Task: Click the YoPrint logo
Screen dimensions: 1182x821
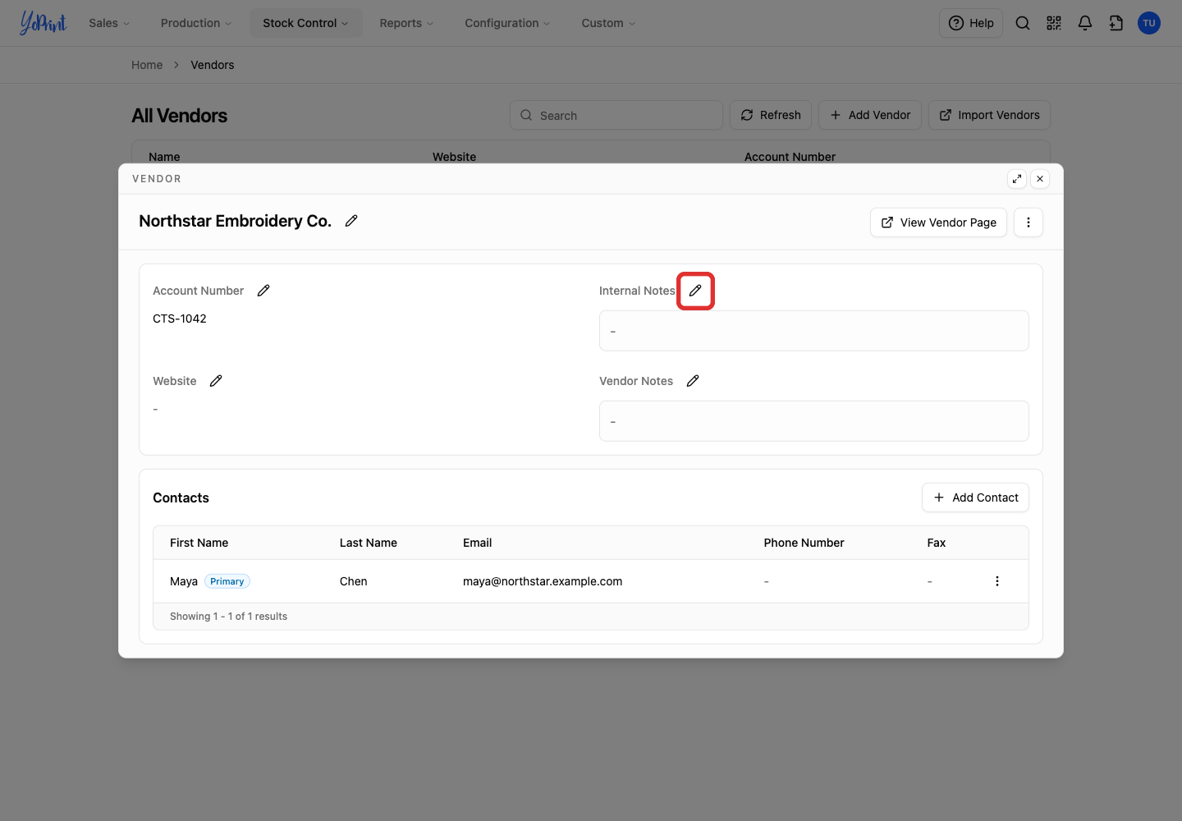Action: (x=43, y=23)
